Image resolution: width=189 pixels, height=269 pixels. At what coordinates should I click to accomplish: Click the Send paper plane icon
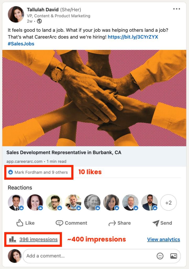(156, 223)
